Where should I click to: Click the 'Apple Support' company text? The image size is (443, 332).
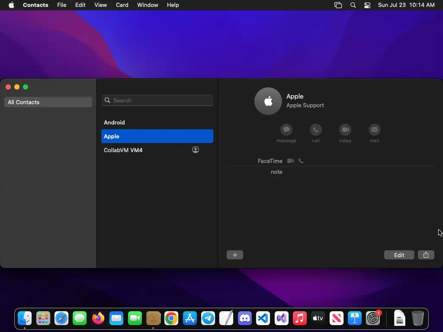point(305,105)
